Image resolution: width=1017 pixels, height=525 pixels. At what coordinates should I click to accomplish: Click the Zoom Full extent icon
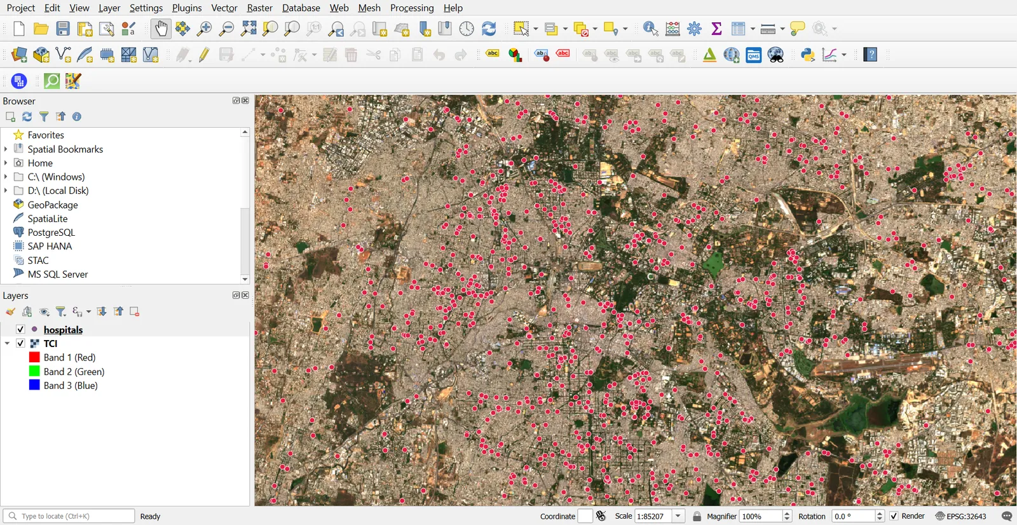pyautogui.click(x=249, y=29)
